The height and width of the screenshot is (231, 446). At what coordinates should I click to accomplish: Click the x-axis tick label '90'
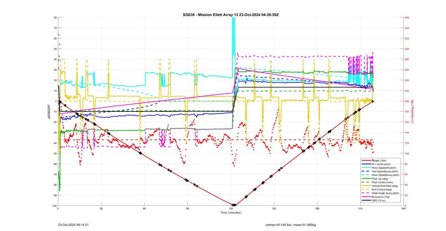coord(188,209)
